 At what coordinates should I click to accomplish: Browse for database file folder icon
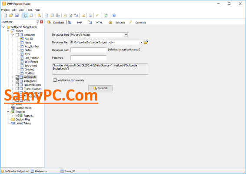click(146, 42)
